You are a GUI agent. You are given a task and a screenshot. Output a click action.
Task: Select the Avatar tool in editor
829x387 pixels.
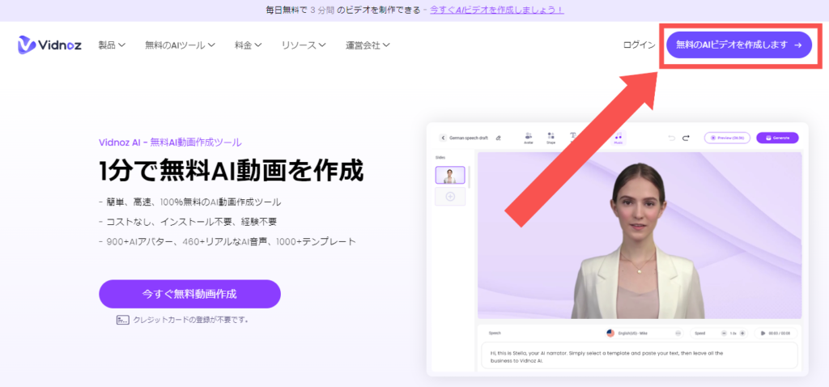pos(528,138)
